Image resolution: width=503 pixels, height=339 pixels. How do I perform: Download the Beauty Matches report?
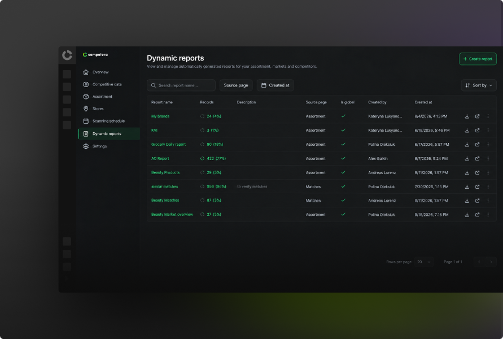pyautogui.click(x=467, y=201)
